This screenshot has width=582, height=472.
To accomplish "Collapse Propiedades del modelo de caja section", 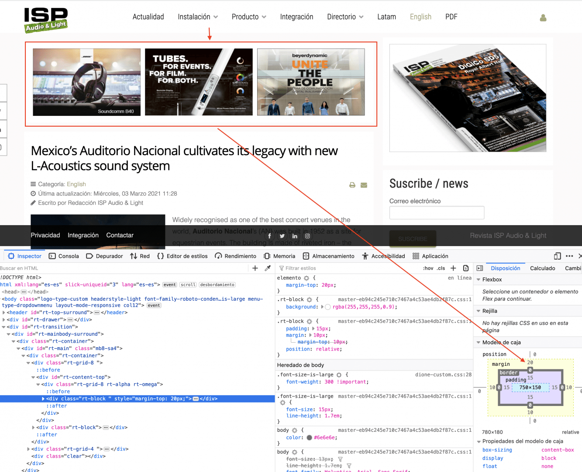I will pos(479,441).
